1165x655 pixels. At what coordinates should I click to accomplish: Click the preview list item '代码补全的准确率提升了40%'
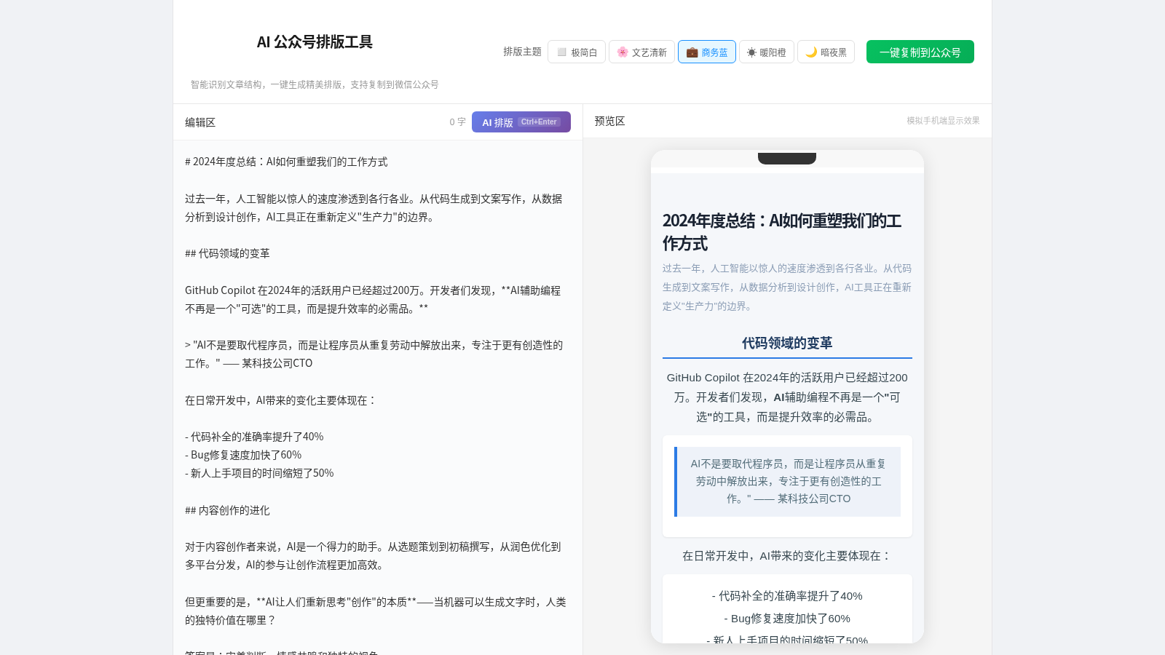[x=787, y=596]
